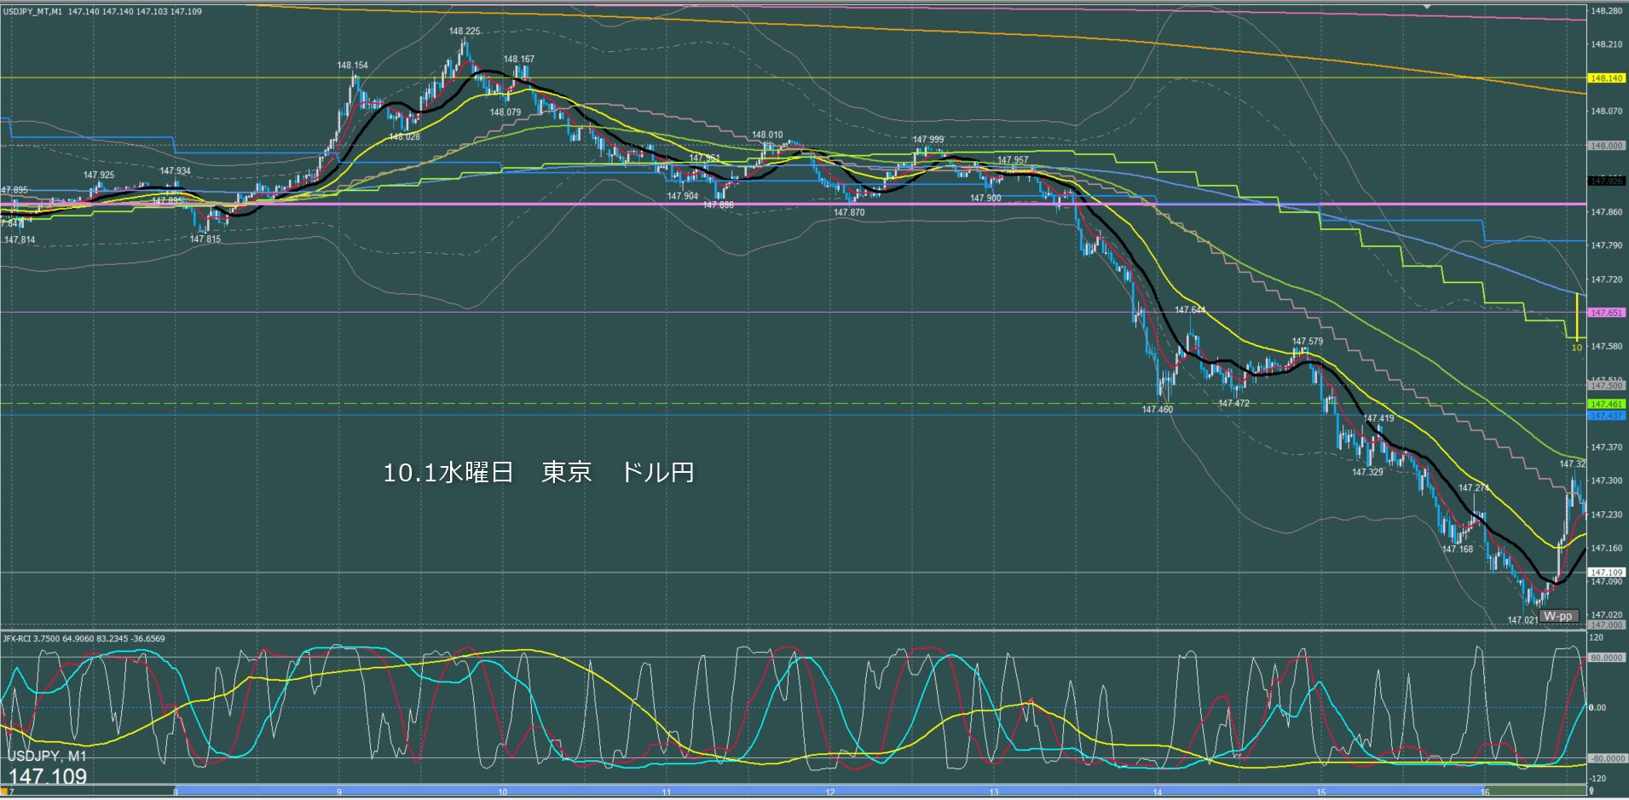Click the USDJPY, M1 watermark text
1629x800 pixels.
pos(47,757)
